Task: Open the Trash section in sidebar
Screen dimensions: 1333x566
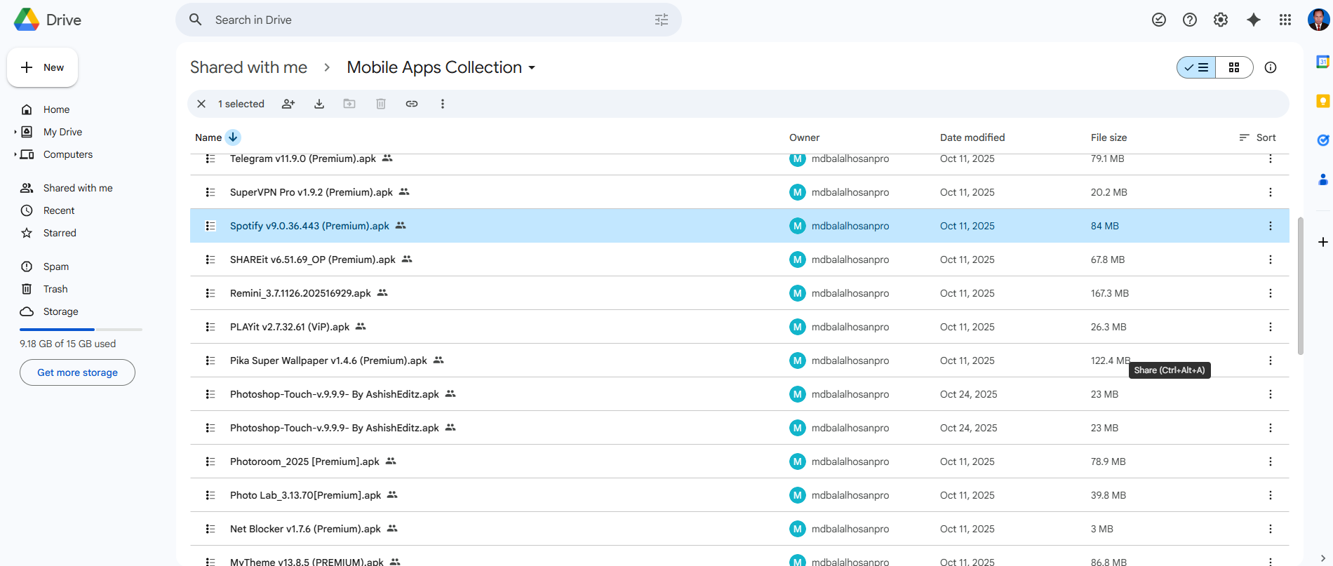Action: click(x=55, y=289)
